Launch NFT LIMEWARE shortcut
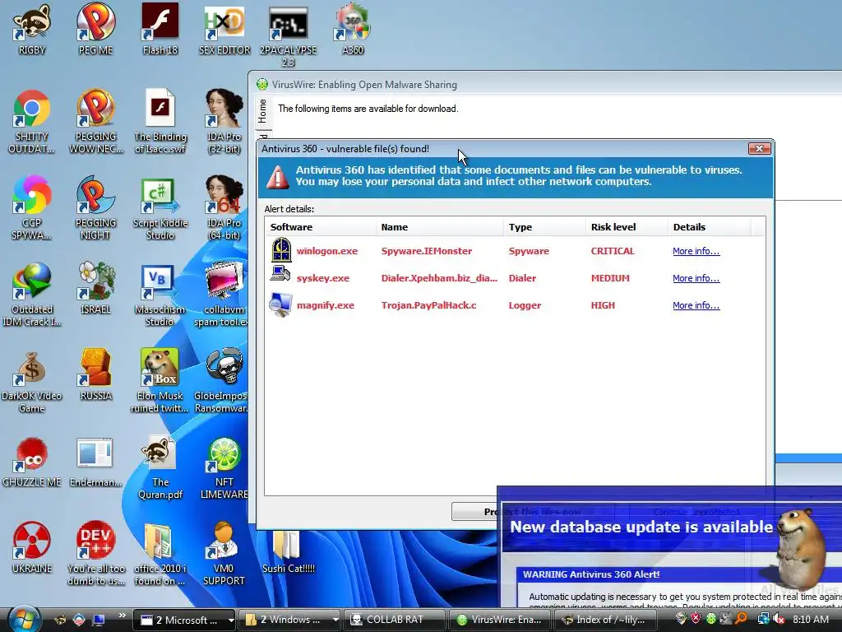Screen dimensions: 842x632 tap(224, 467)
